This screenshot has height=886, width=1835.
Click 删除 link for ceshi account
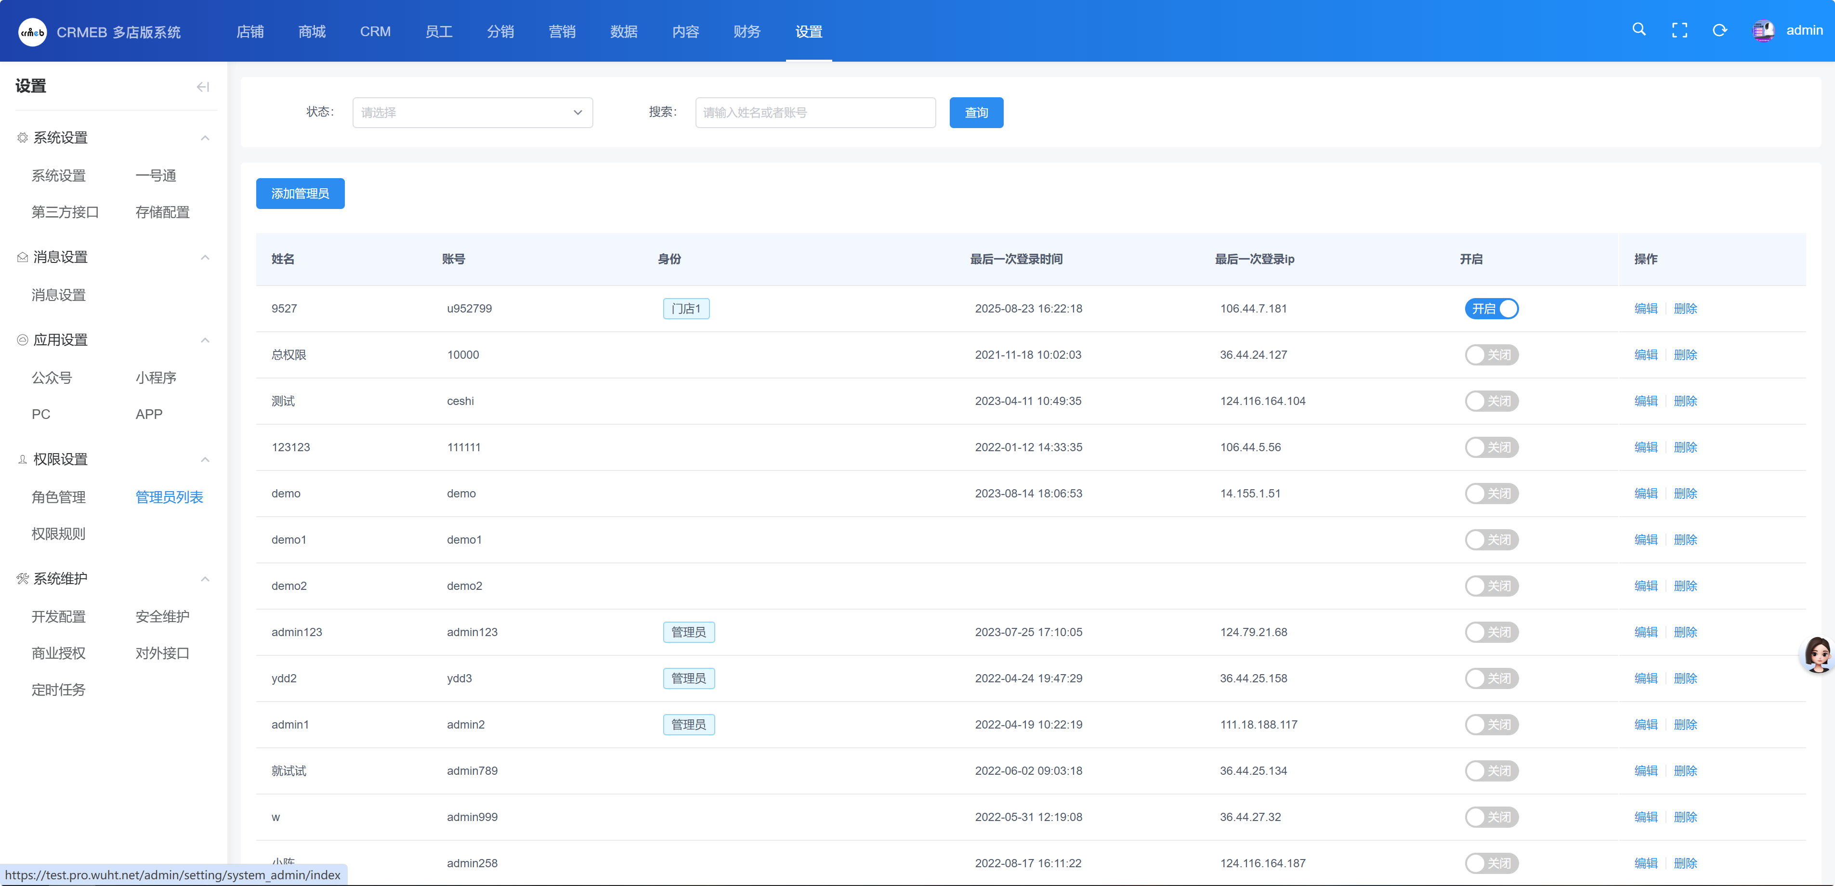click(x=1685, y=401)
